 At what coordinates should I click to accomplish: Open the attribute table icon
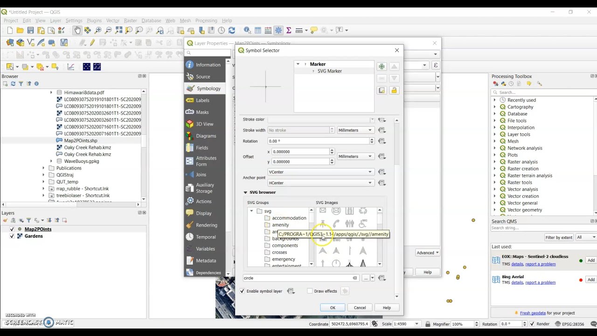258,30
